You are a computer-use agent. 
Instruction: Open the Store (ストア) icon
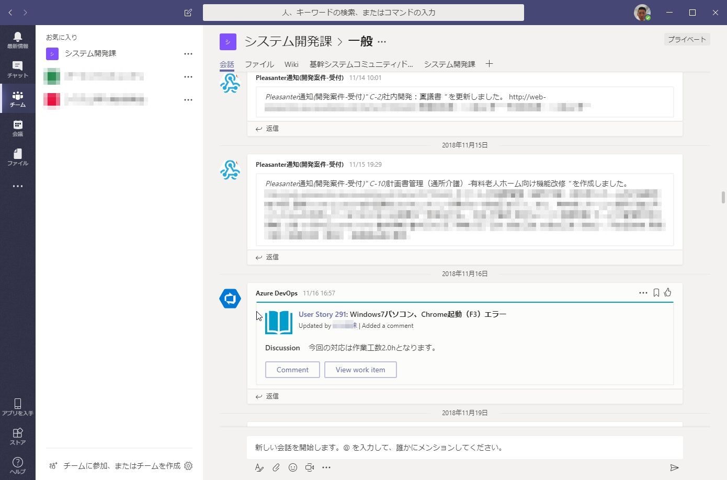[17, 436]
